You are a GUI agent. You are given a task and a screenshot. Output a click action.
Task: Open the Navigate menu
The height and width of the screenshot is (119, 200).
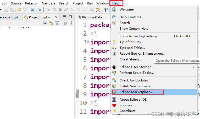tap(48, 3)
